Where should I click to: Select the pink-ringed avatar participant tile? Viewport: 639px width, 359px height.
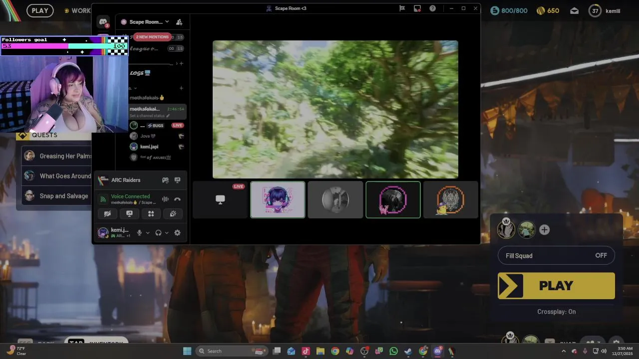pyautogui.click(x=393, y=199)
